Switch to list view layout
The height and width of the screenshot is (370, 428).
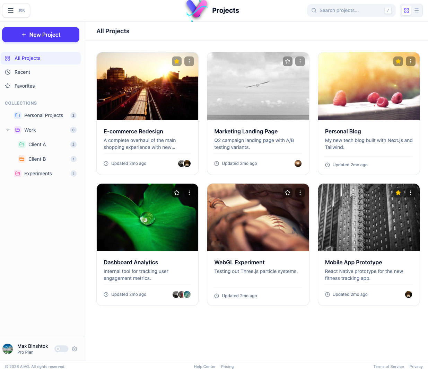416,10
